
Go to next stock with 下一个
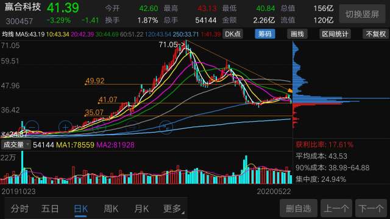click(371, 208)
